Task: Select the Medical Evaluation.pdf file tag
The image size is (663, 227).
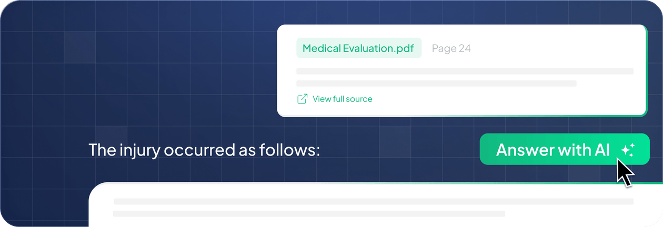Action: point(358,48)
